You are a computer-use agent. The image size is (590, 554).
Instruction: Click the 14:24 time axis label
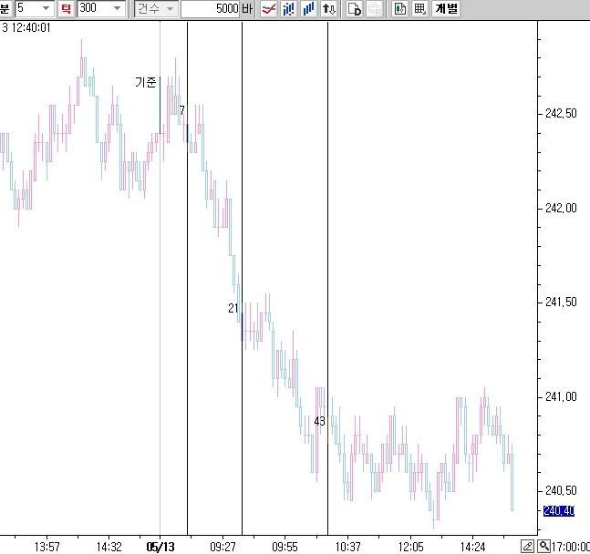tap(472, 547)
